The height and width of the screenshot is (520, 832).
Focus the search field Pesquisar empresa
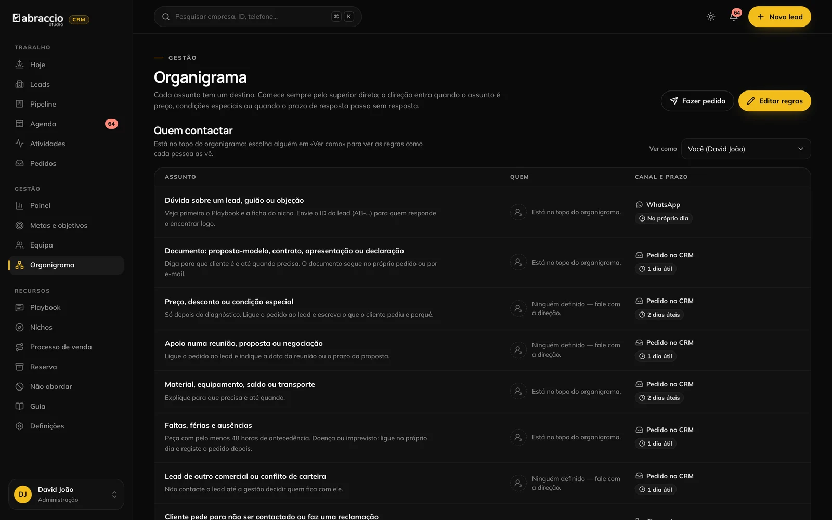[x=257, y=17]
